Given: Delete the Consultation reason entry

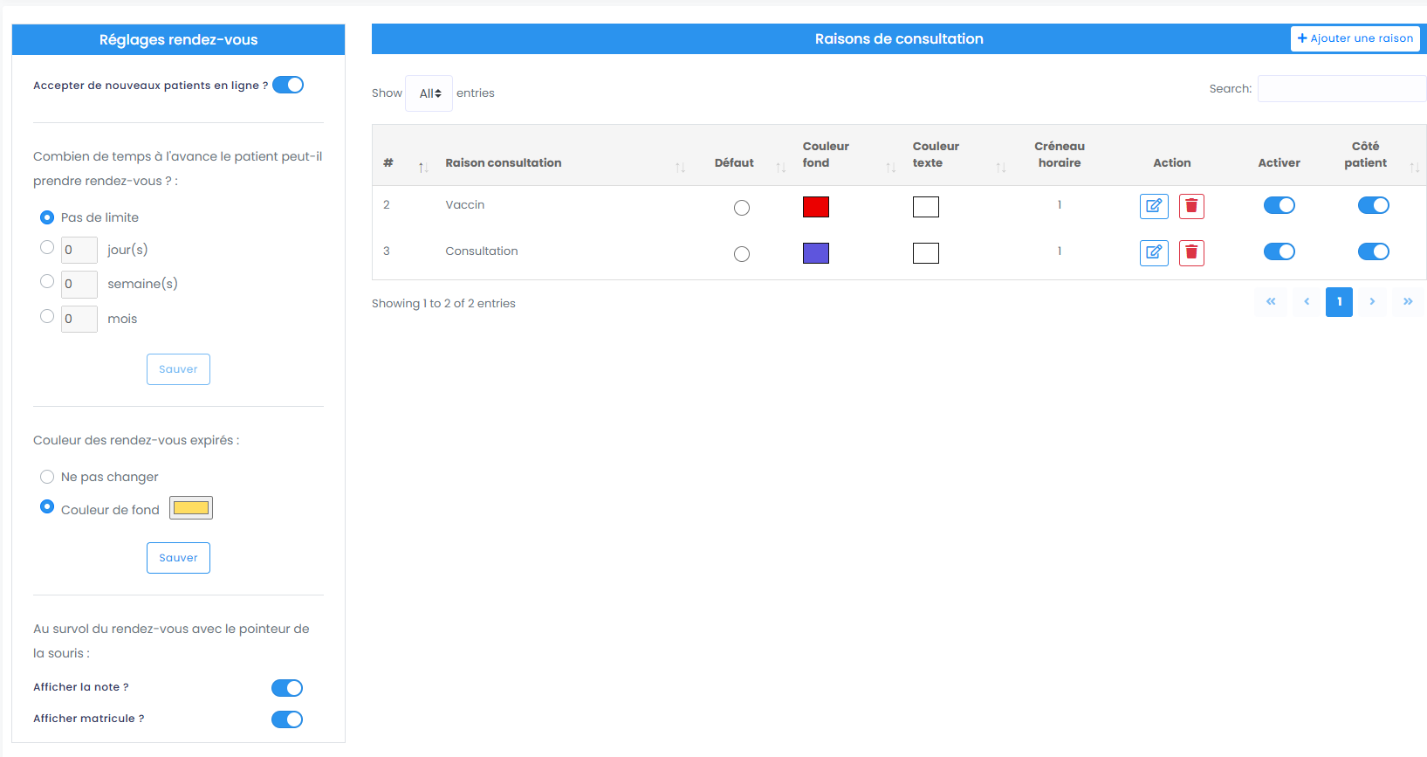Looking at the screenshot, I should click(1191, 252).
